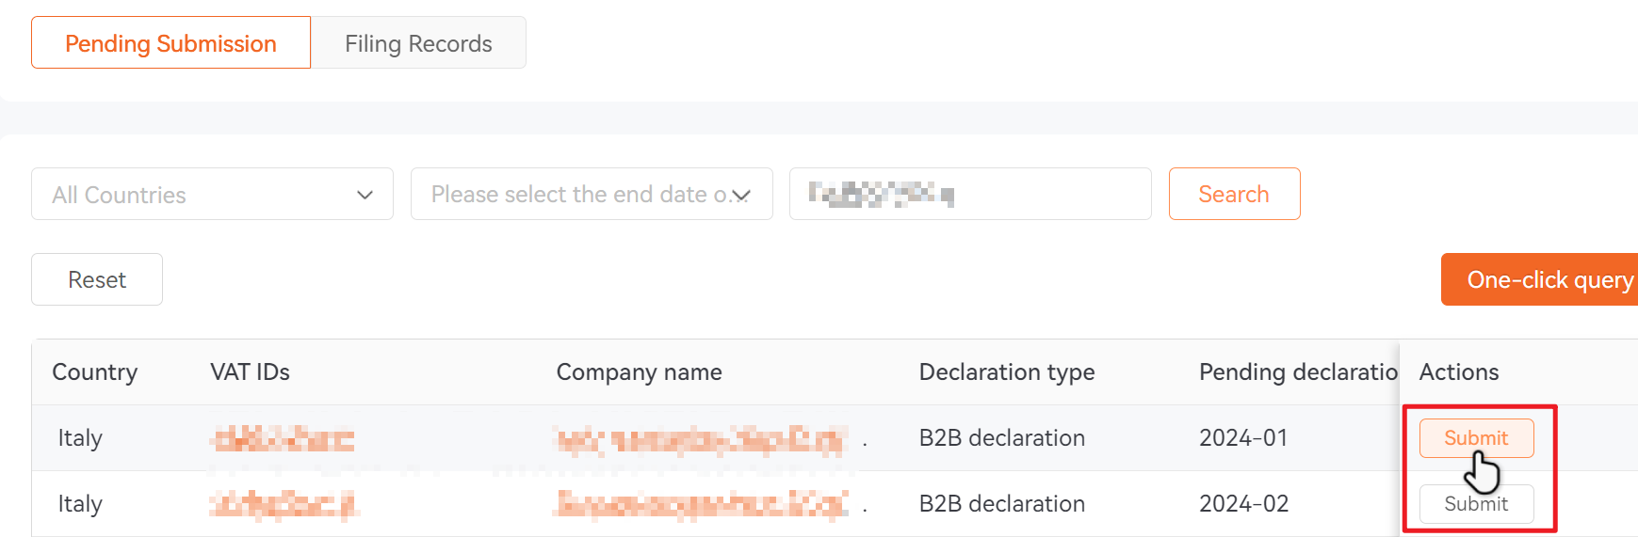Select the Company name column header

point(639,372)
